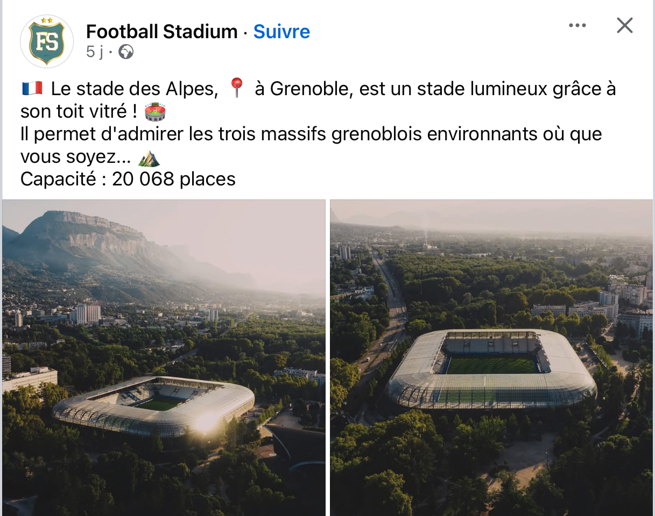Viewport: 655px width, 516px height.
Task: Click the stadium emoji after 'toit vitré'
Action: click(156, 112)
